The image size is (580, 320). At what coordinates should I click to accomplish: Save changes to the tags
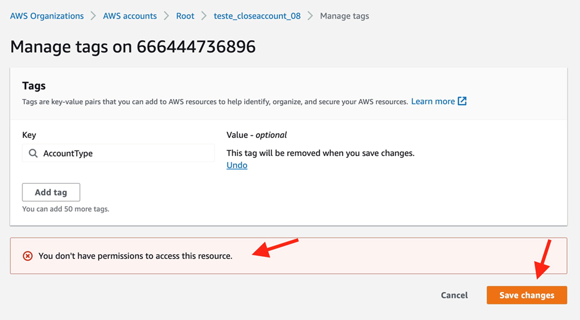click(x=527, y=295)
